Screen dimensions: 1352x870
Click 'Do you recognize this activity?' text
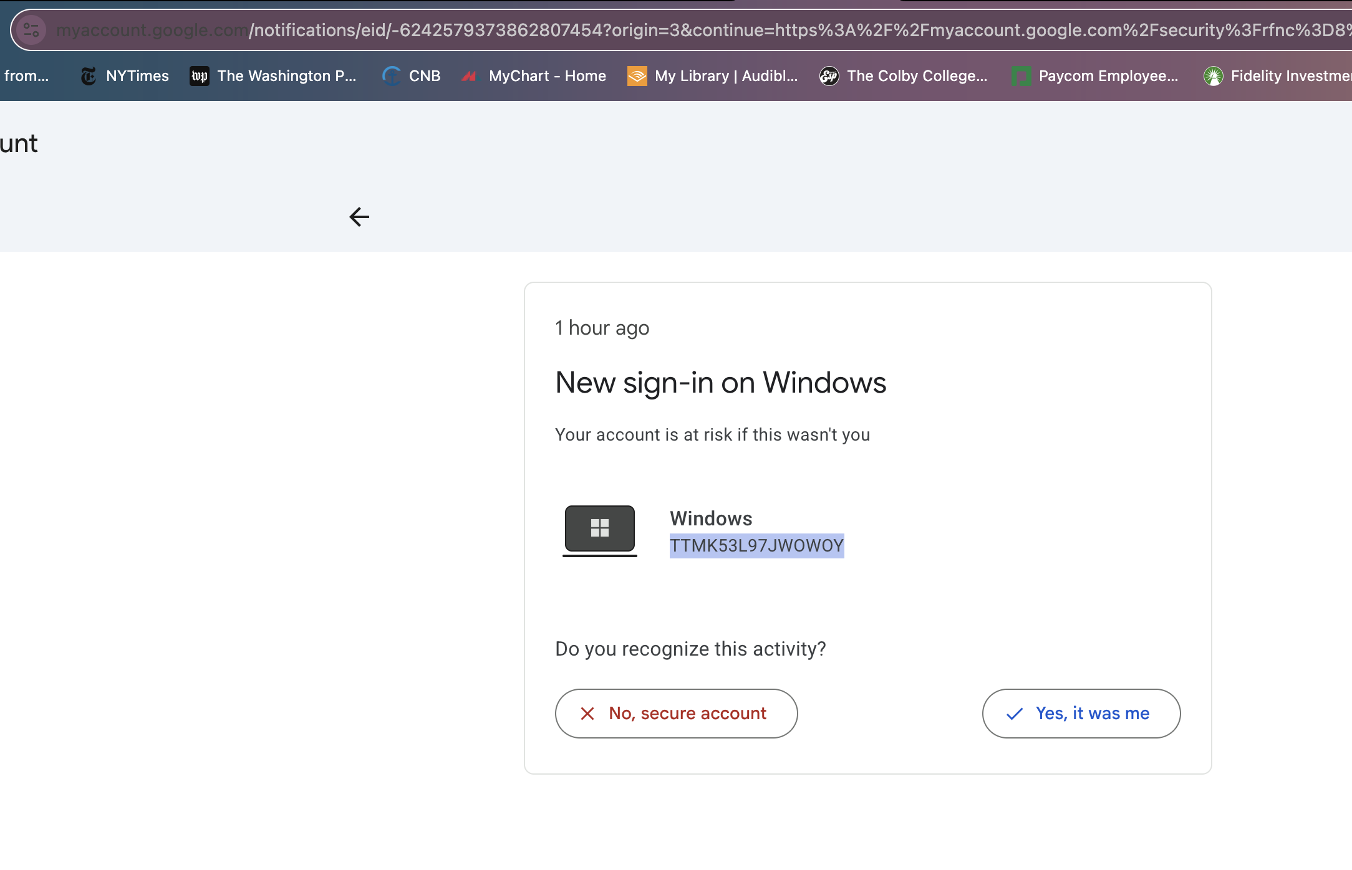click(x=690, y=649)
